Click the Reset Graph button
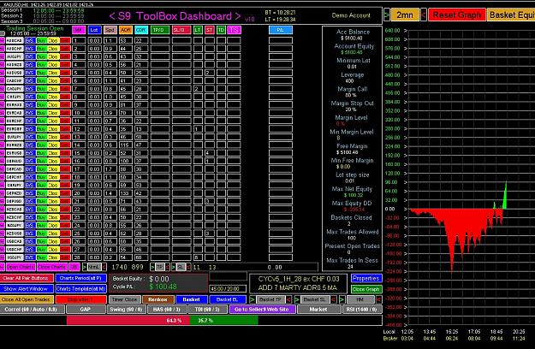535x349 pixels. pos(457,15)
